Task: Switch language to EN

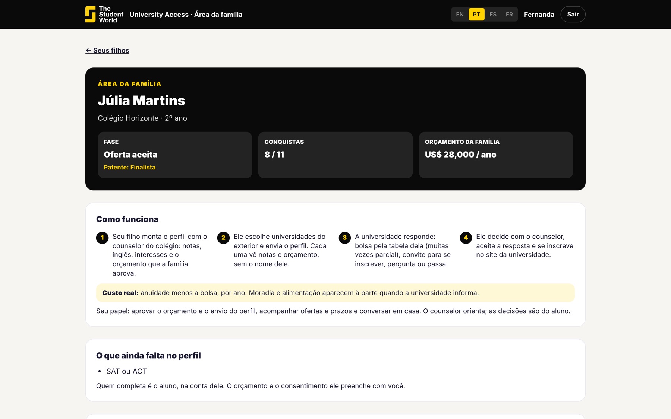Action: pos(460,15)
